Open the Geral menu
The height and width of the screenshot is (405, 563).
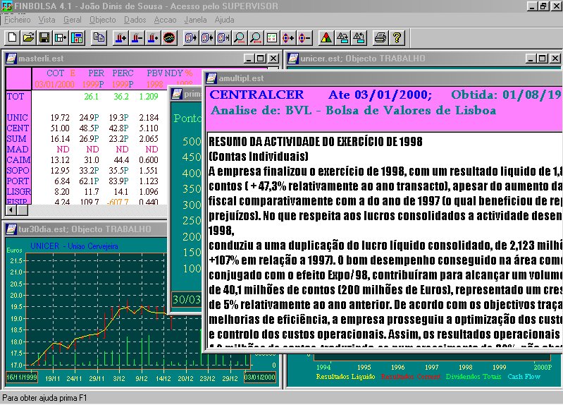click(x=72, y=20)
